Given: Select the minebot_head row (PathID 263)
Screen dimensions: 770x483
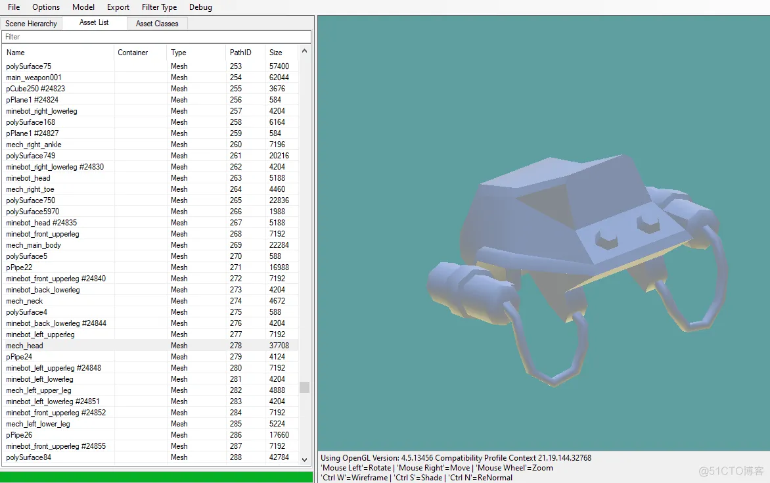Looking at the screenshot, I should click(x=150, y=178).
